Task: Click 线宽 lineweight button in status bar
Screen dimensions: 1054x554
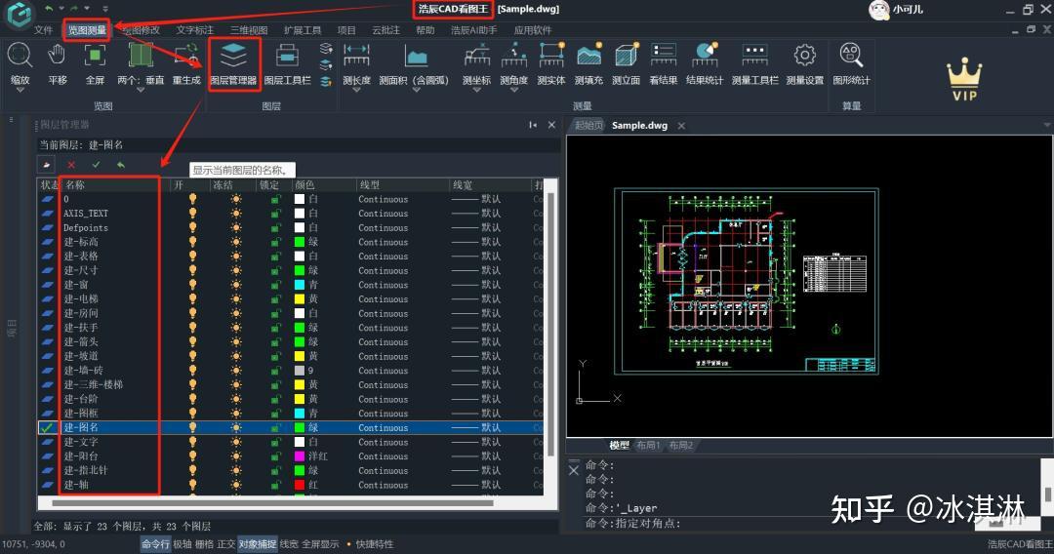Action: 289,544
